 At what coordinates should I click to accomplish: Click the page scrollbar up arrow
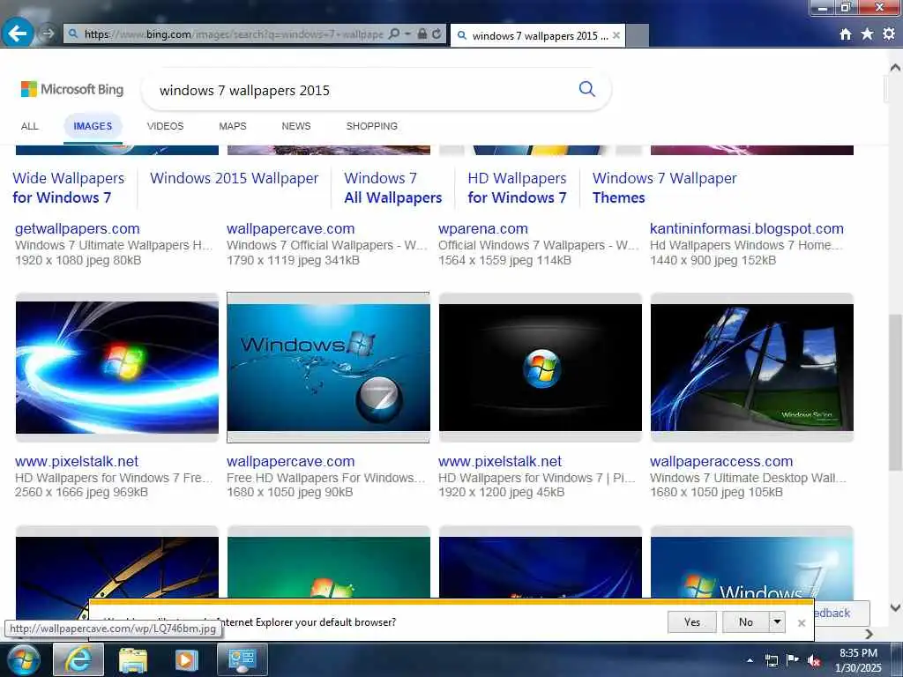895,67
